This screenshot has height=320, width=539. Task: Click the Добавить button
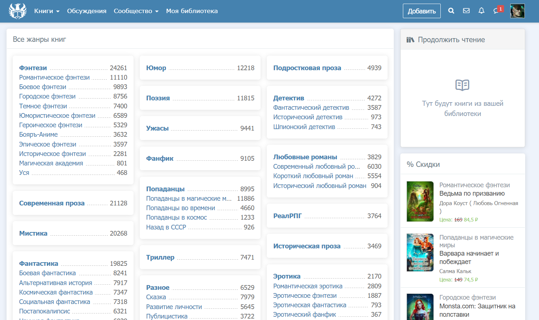[422, 11]
